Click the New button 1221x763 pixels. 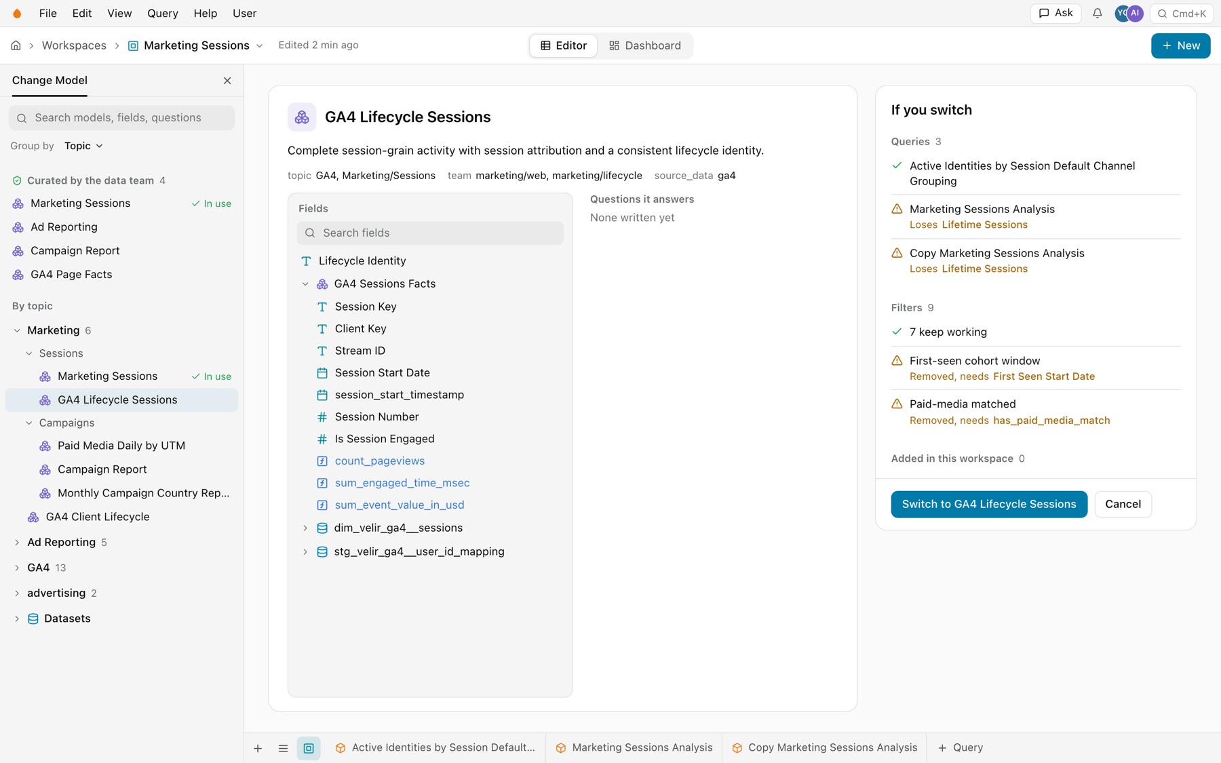click(x=1180, y=45)
